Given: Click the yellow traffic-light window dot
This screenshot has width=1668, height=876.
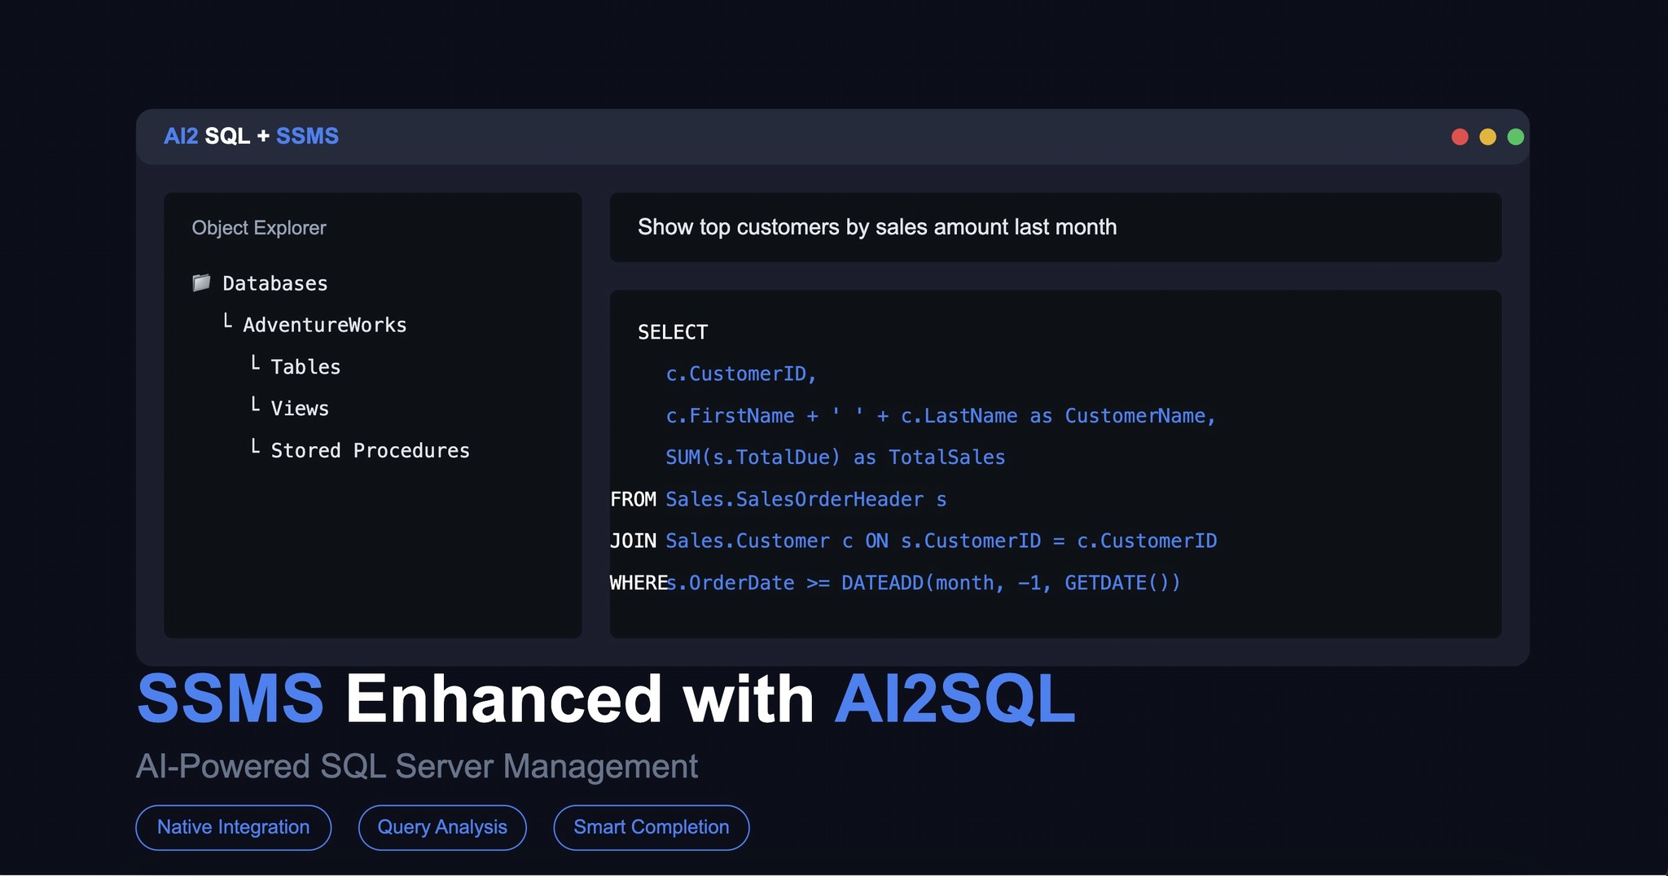Looking at the screenshot, I should pos(1489,136).
